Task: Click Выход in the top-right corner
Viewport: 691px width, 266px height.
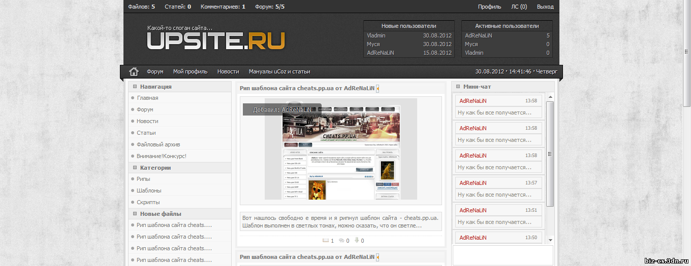Action: (545, 7)
